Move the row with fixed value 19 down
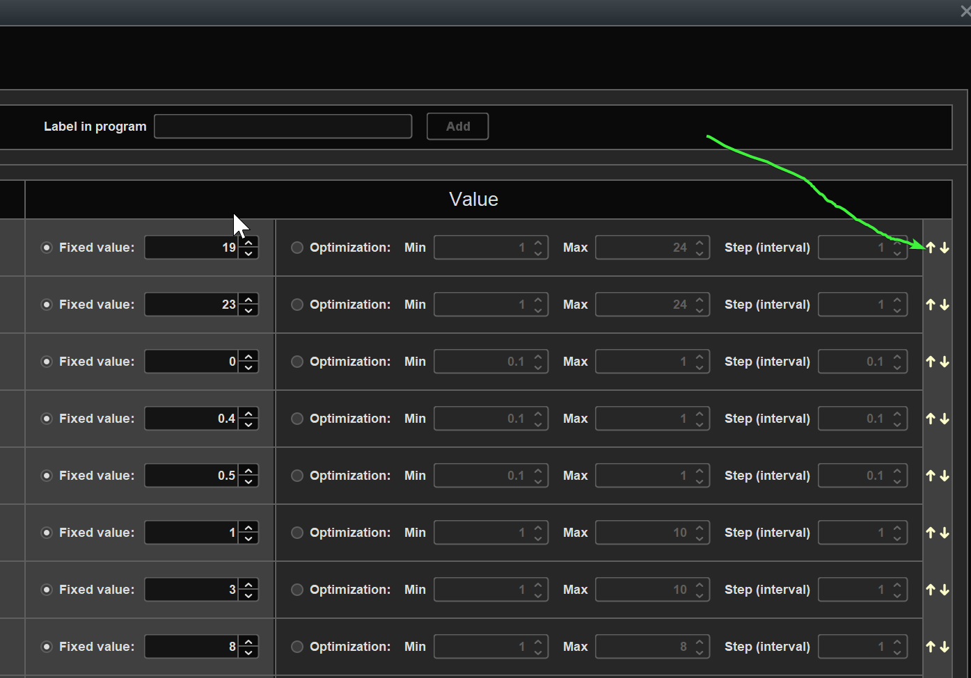971x678 pixels. [x=945, y=248]
